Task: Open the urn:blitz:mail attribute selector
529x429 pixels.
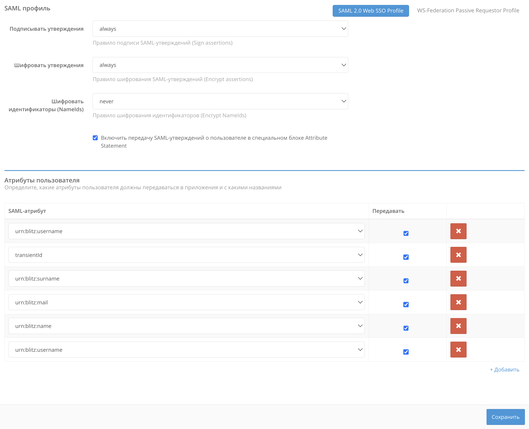Action: click(x=186, y=302)
